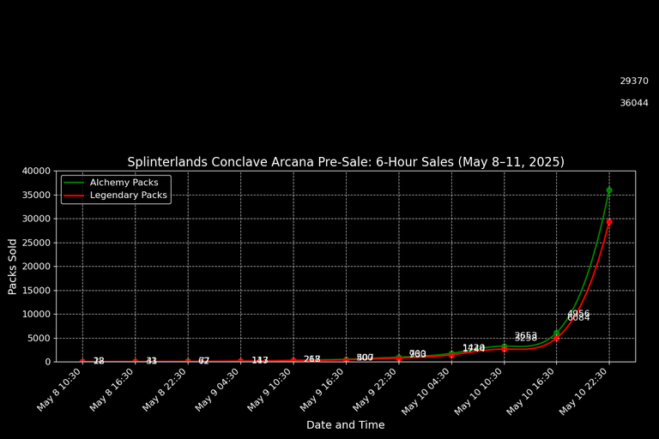Click the 'May 10 04:30' x-axis tick label
The height and width of the screenshot is (439, 659).
coord(426,392)
